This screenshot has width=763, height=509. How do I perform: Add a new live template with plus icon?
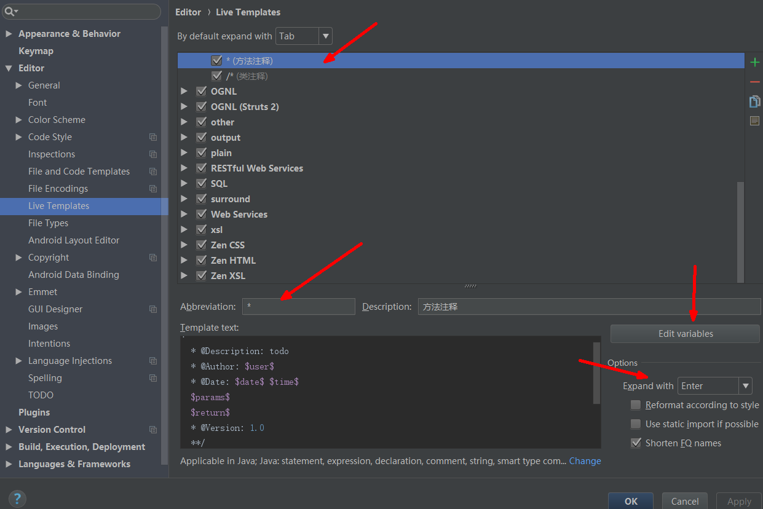pos(755,62)
